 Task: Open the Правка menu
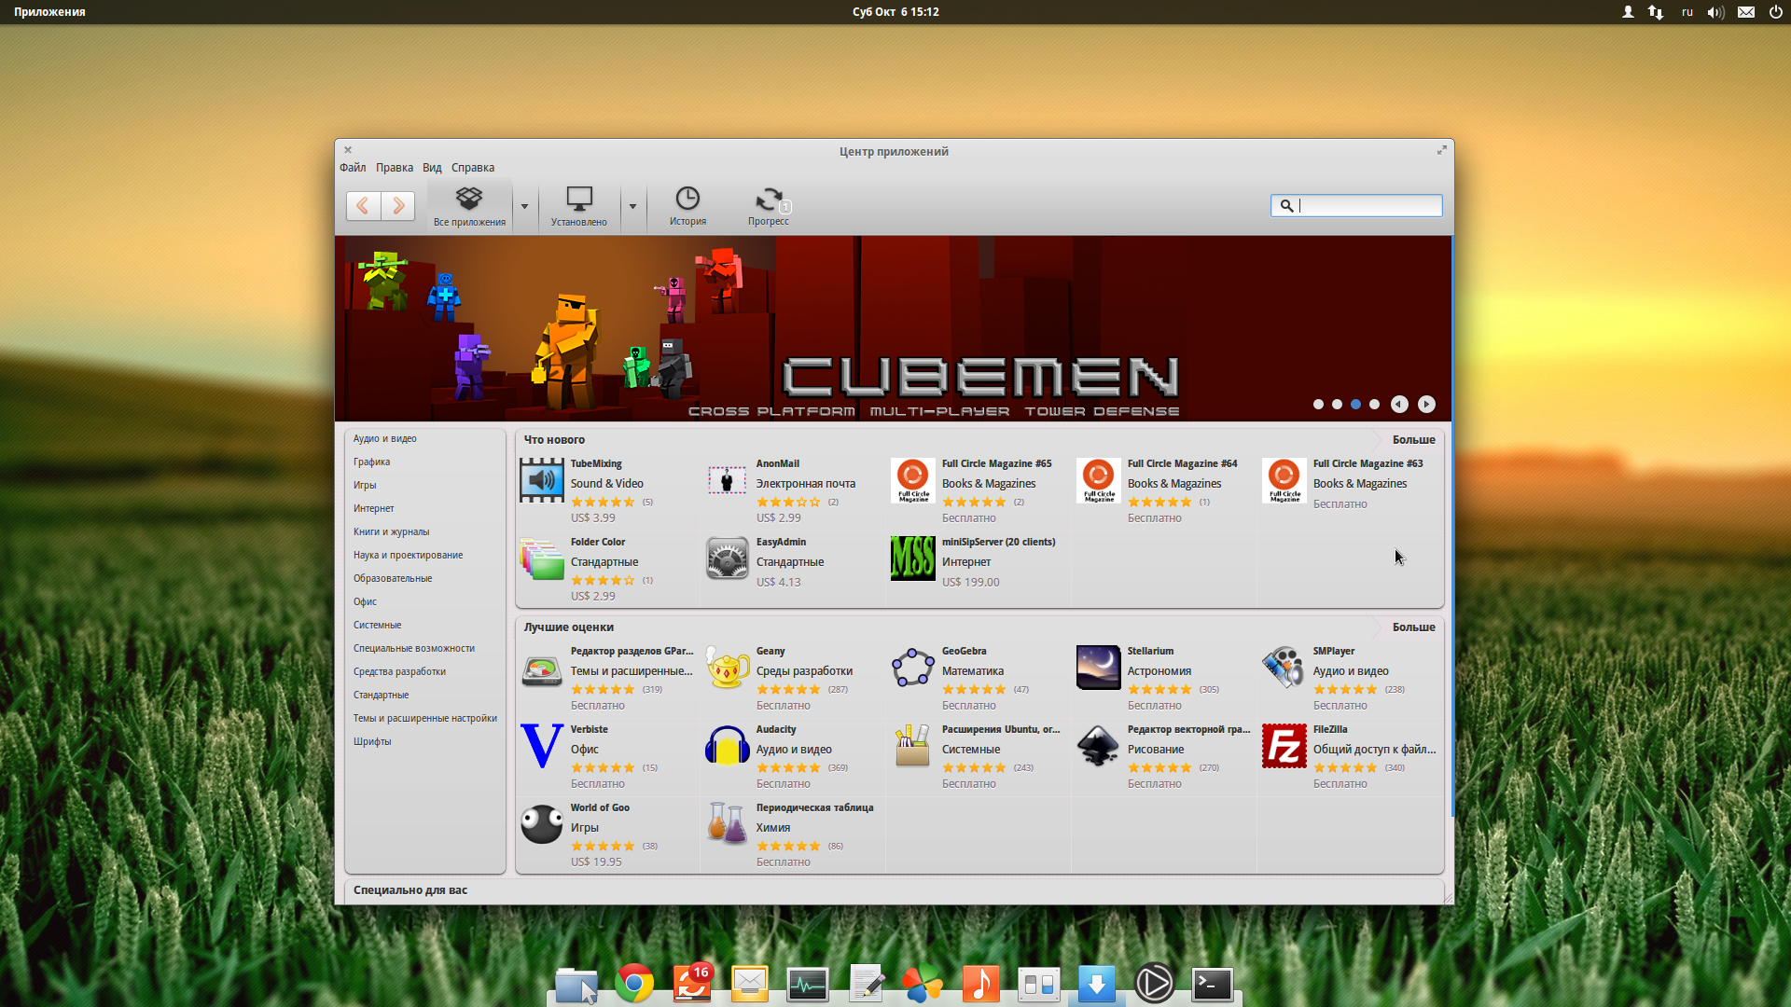(394, 168)
